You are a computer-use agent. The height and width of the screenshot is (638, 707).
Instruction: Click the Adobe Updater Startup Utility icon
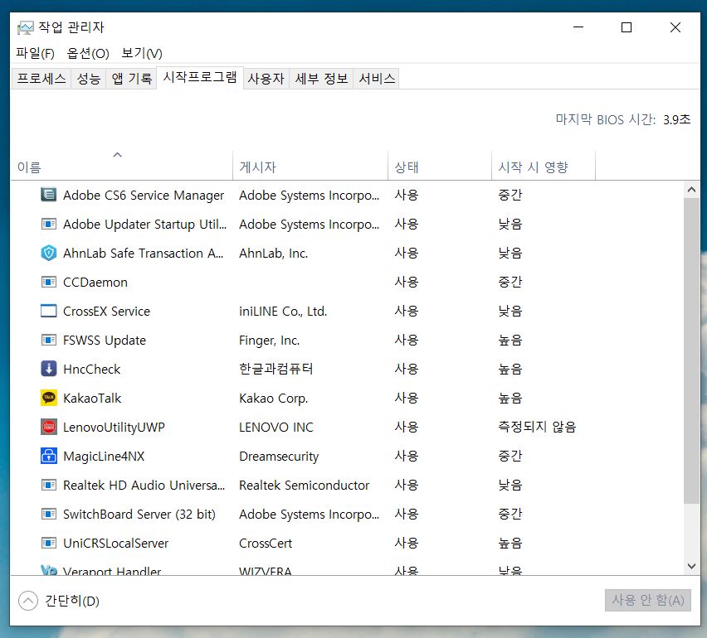pos(49,224)
